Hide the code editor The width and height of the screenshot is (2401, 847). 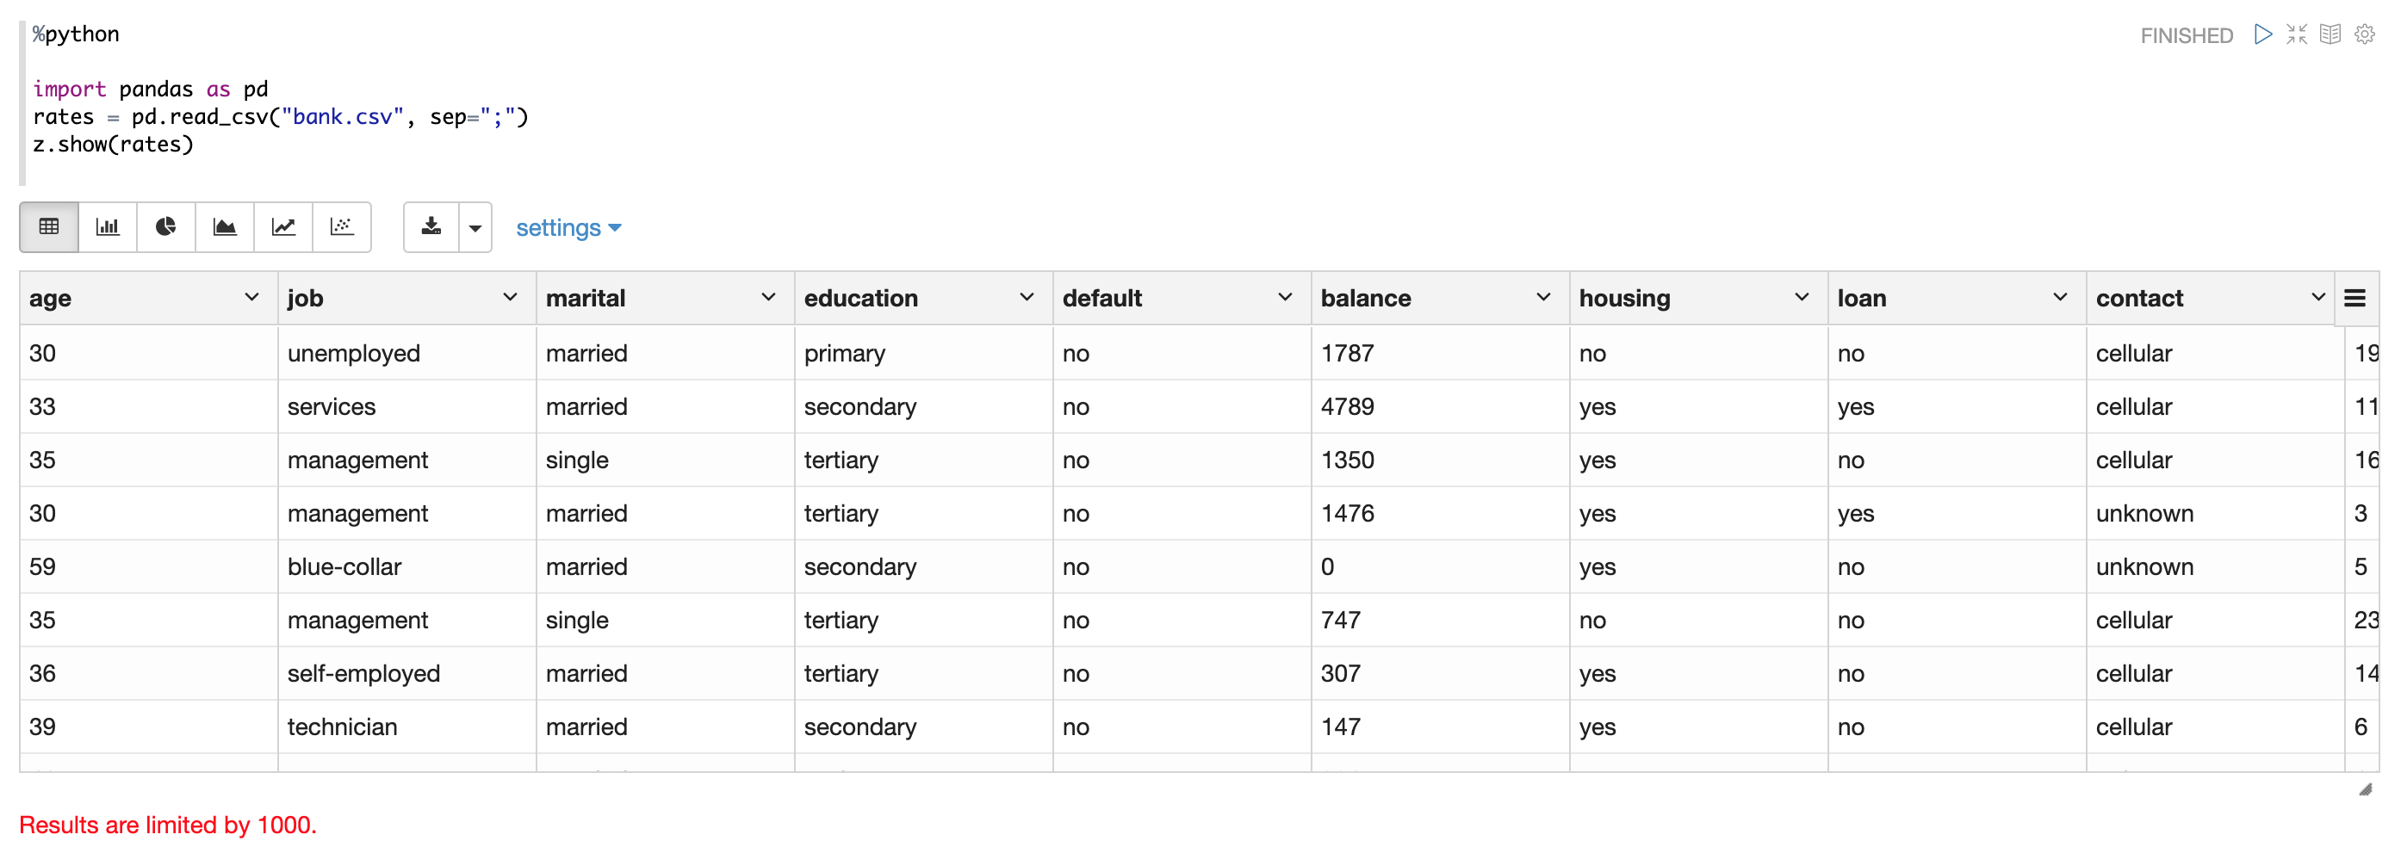2297,34
